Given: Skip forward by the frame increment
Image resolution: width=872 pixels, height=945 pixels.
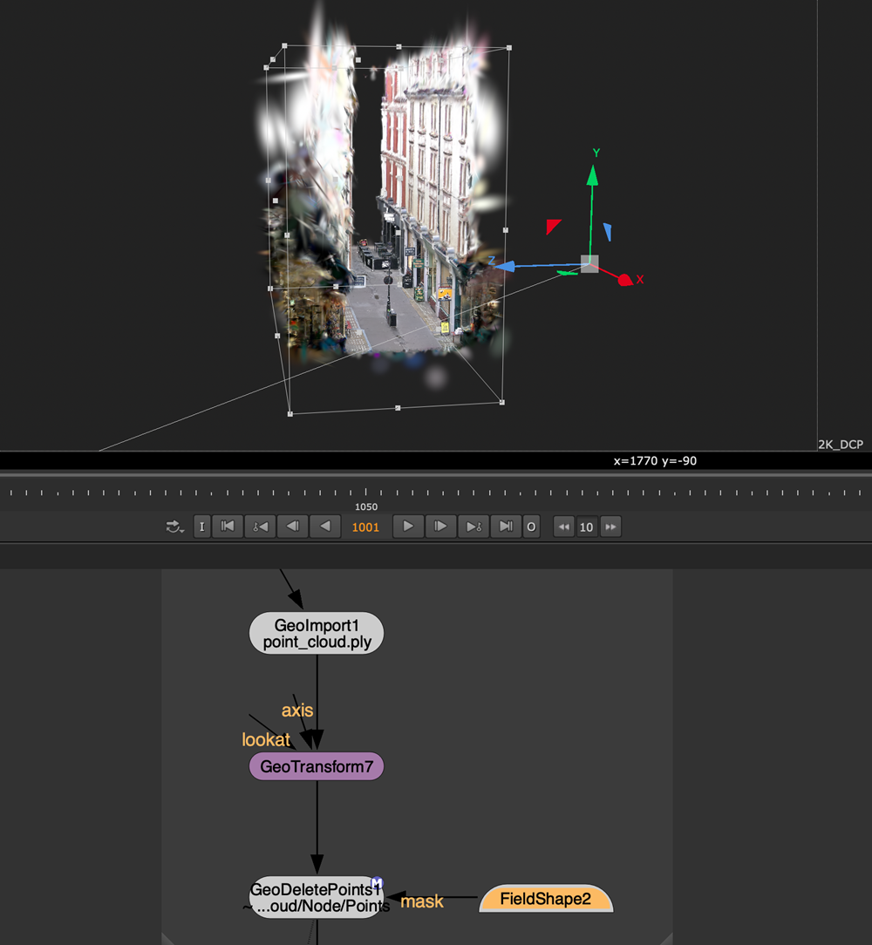Looking at the screenshot, I should [x=610, y=527].
